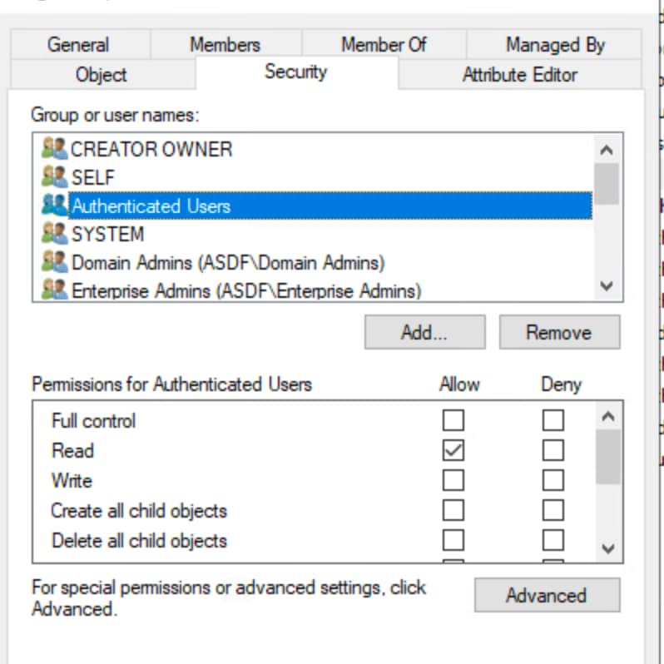Check Allow for Full control
The image size is (664, 664).
click(453, 420)
